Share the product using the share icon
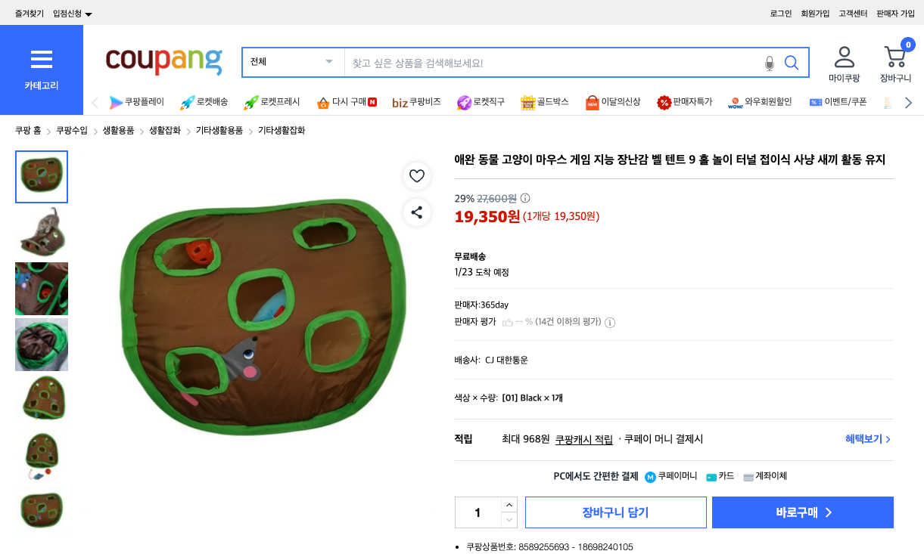Screen dimensions: 924x554 pyautogui.click(x=417, y=212)
